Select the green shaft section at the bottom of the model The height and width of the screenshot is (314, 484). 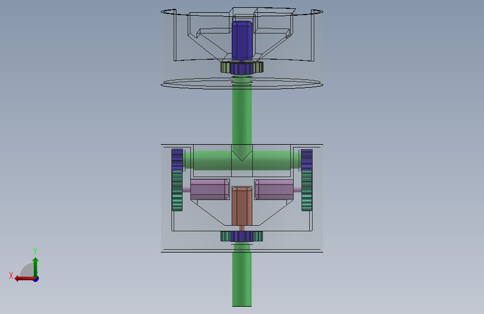click(242, 278)
